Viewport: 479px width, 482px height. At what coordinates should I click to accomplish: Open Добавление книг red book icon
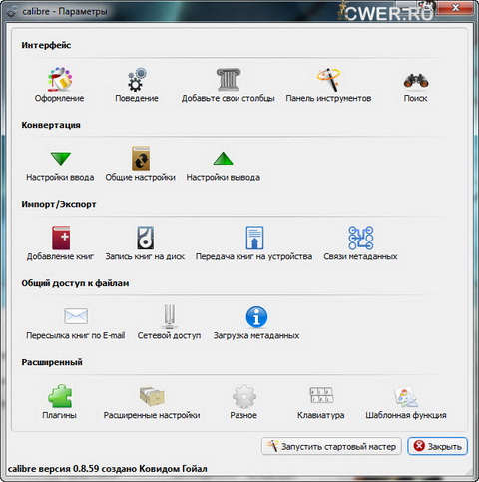tap(61, 238)
